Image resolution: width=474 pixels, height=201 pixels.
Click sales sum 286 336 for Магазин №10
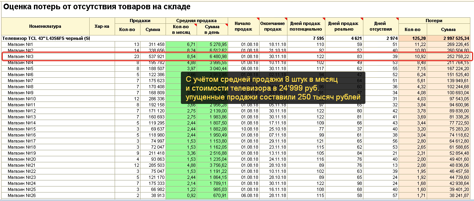click(x=156, y=99)
